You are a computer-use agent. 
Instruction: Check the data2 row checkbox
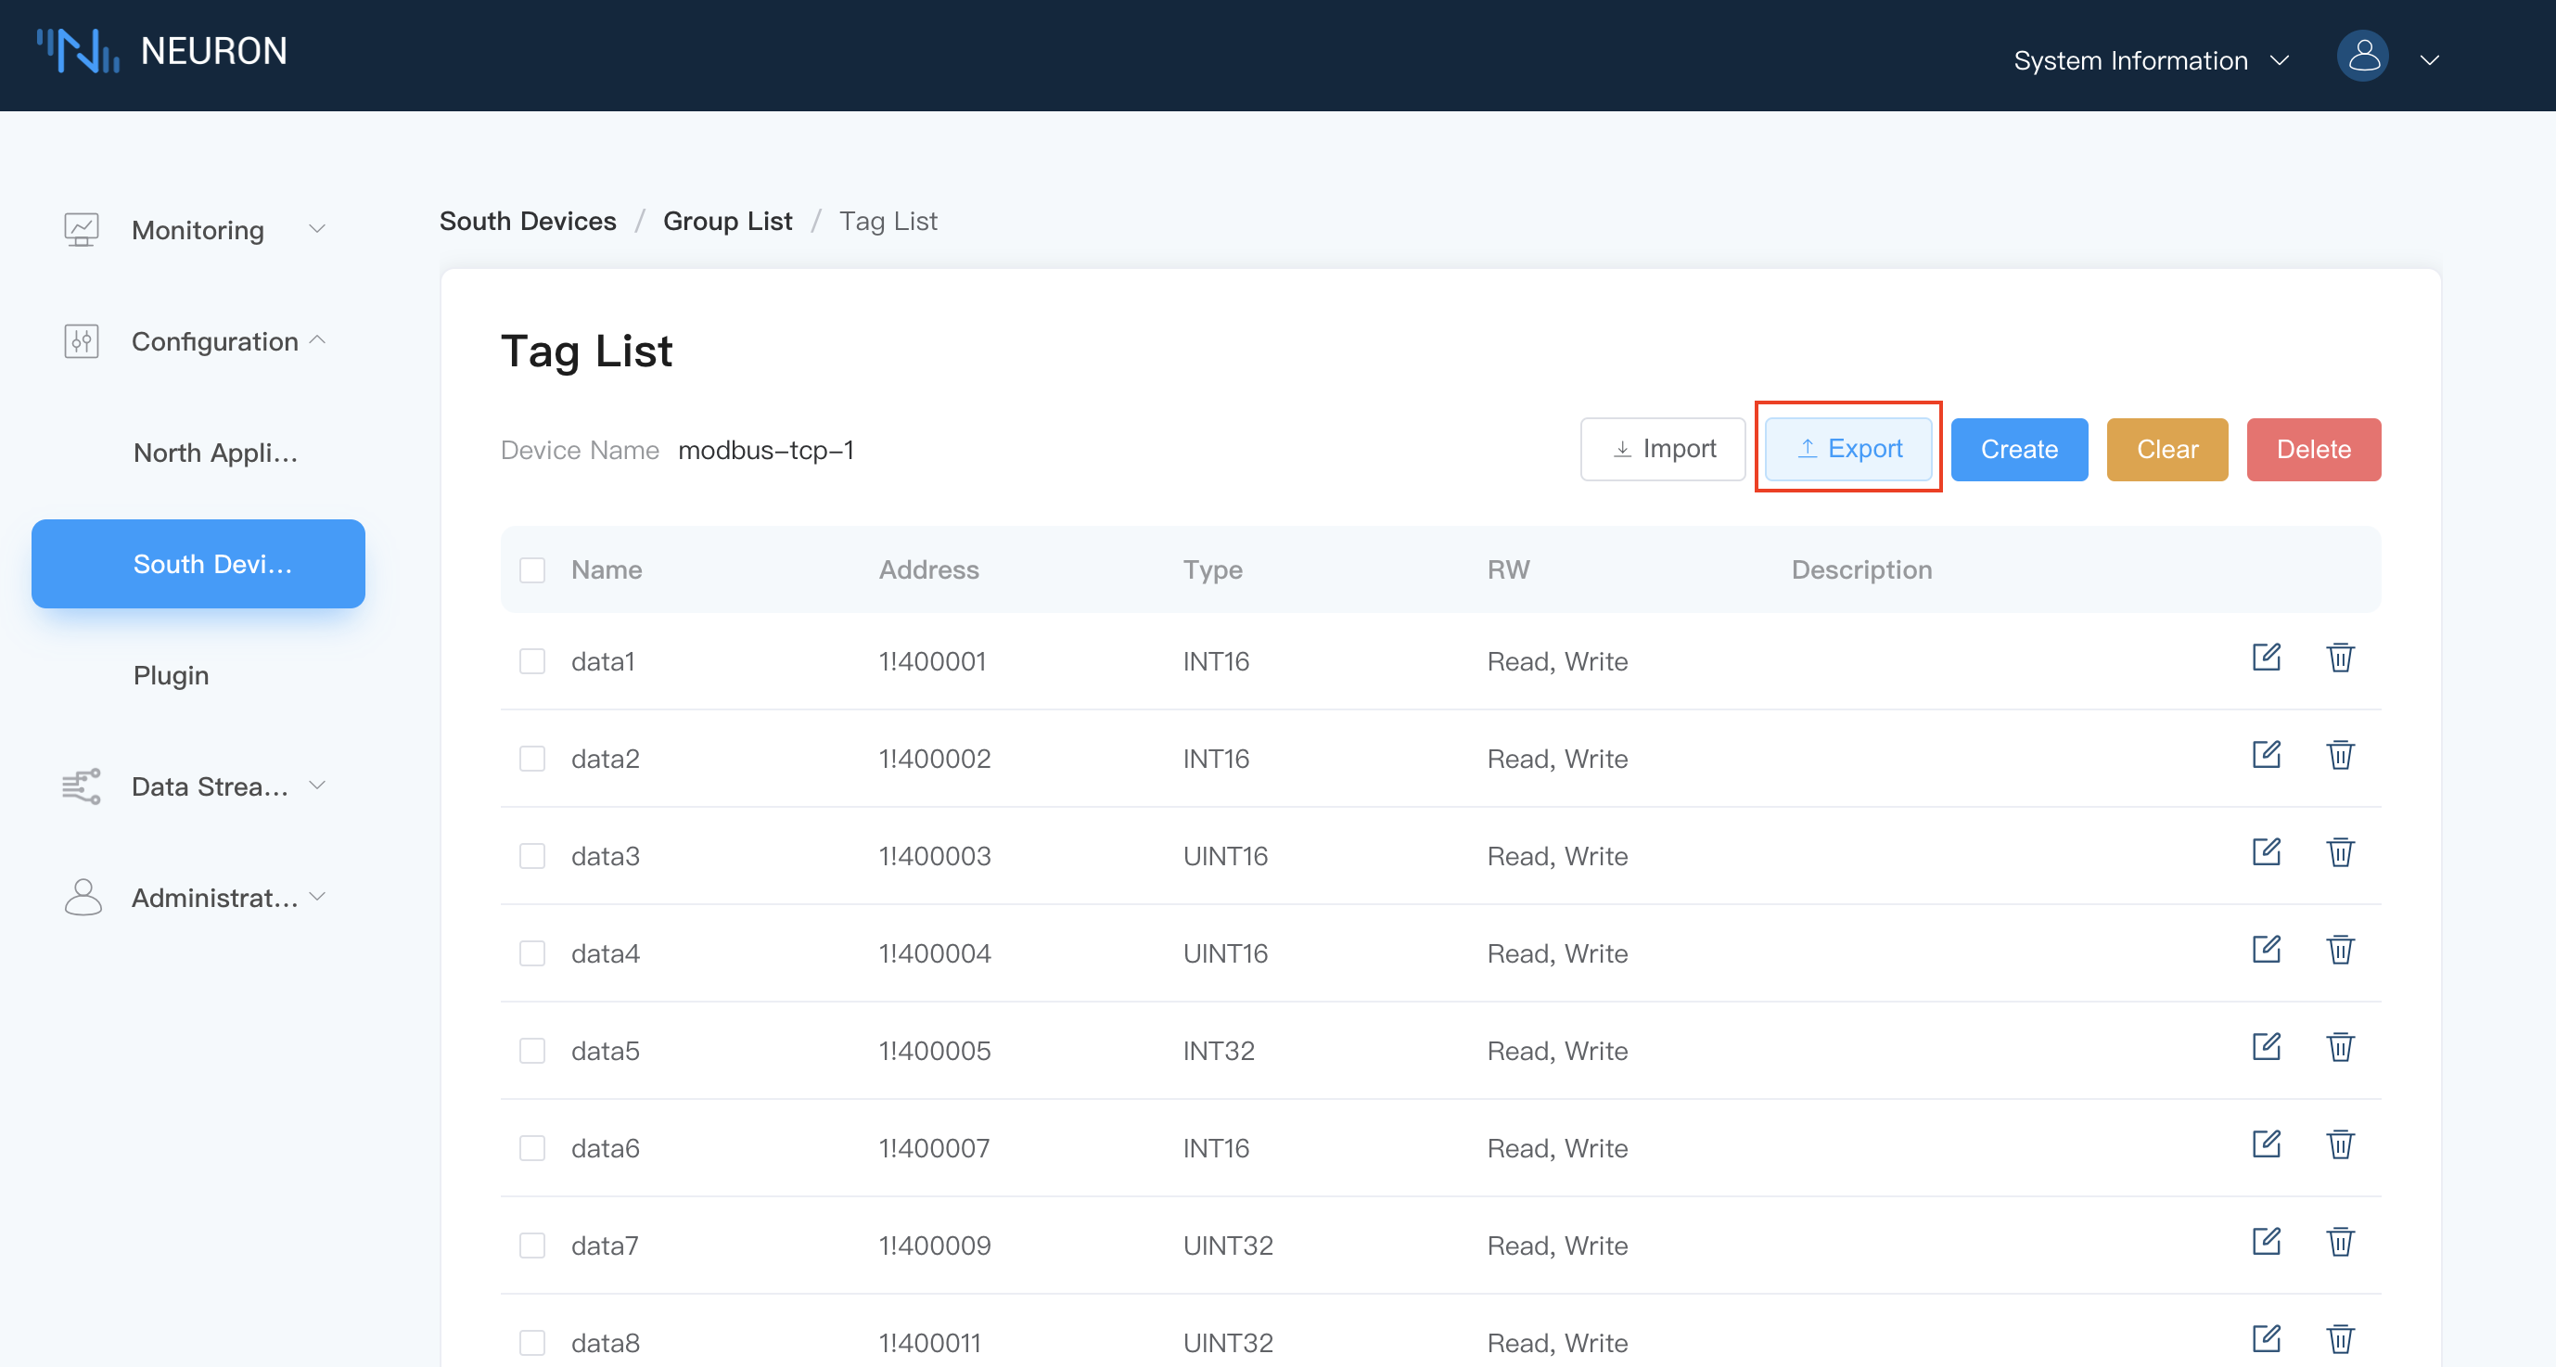tap(531, 758)
